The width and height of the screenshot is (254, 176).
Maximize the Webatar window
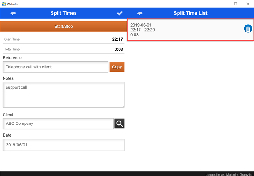tap(236, 4)
